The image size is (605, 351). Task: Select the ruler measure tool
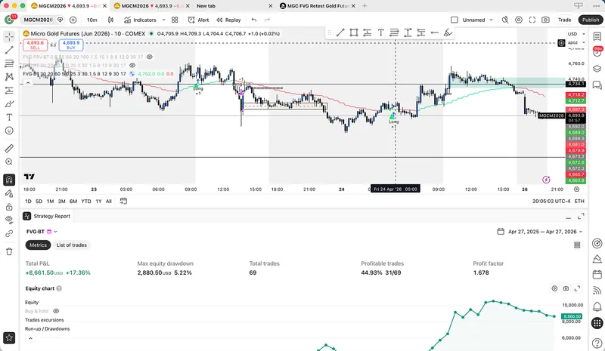coord(9,149)
